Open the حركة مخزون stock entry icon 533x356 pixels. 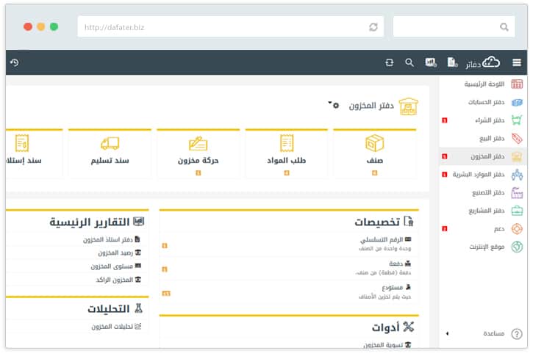click(198, 143)
